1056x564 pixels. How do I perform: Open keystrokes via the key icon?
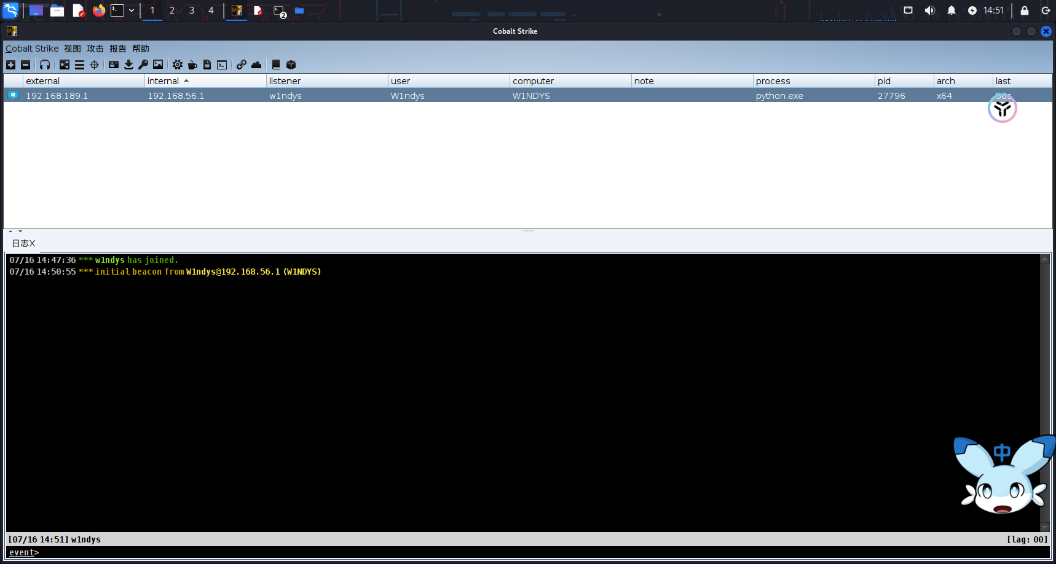click(143, 65)
